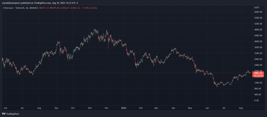Click the Oct label on time axis
The width and height of the screenshot is (267, 117).
point(73,108)
